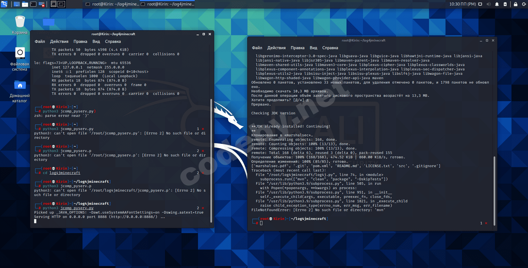Click 'Прервано.' text in right terminal
This screenshot has height=268, width=528.
(x=261, y=104)
